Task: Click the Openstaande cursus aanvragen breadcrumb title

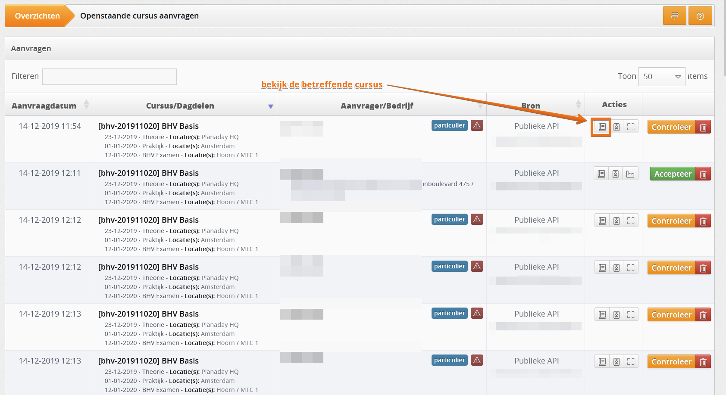Action: (139, 16)
